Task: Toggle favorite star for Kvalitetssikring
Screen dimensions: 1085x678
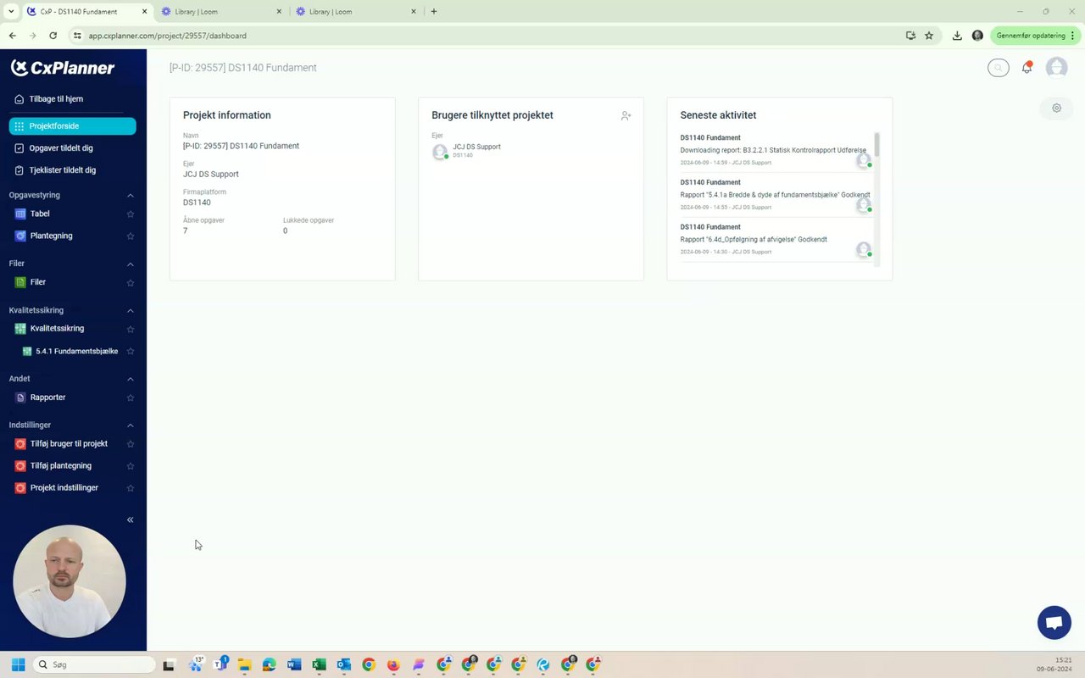Action: [x=131, y=329]
